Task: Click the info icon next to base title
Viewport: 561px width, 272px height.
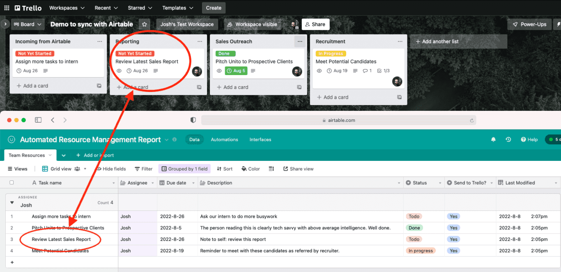Action: pos(175,139)
